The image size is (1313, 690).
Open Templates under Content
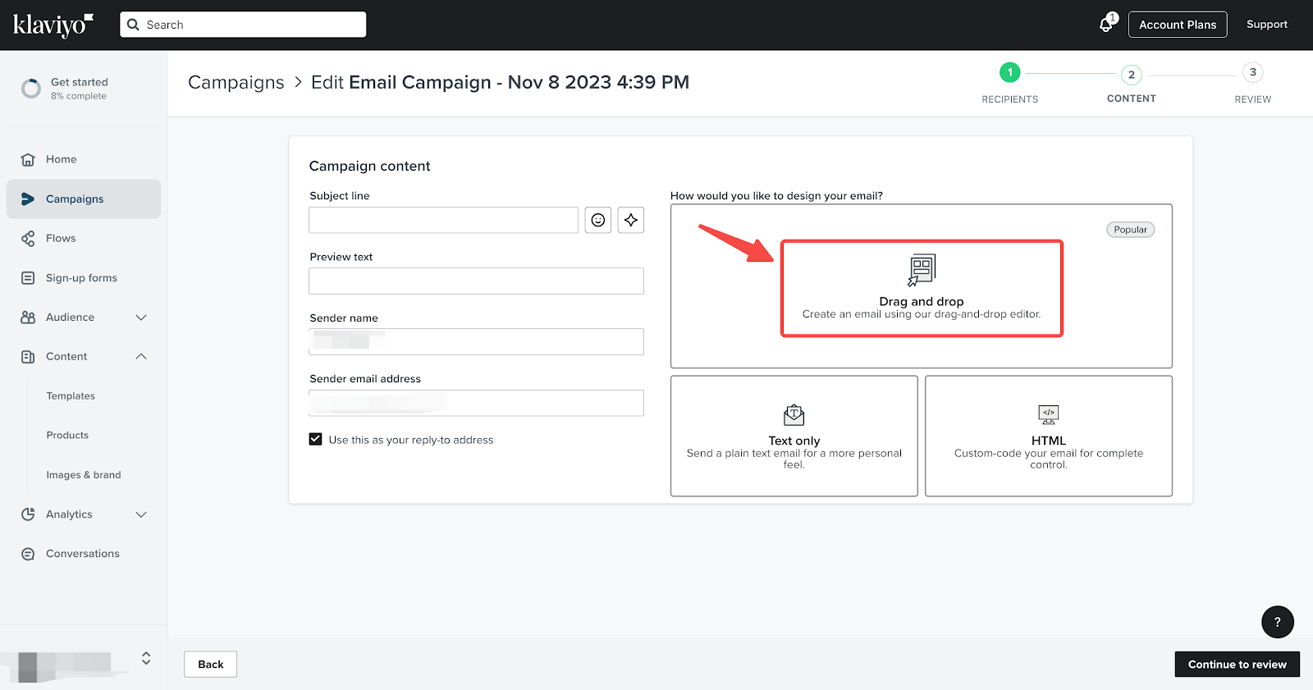click(71, 396)
